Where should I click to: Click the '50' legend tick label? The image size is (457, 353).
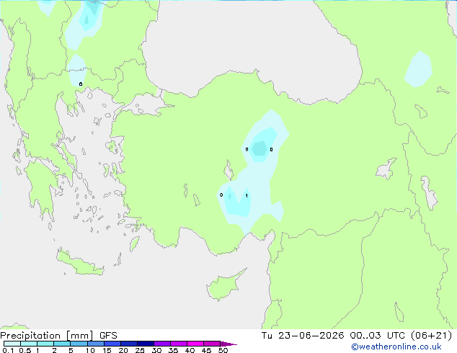(x=223, y=350)
